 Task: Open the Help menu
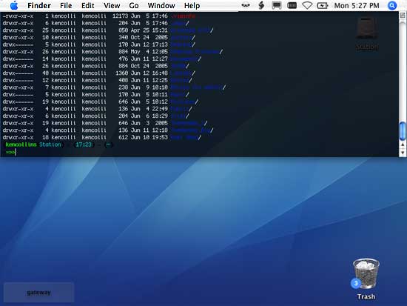[x=192, y=5]
